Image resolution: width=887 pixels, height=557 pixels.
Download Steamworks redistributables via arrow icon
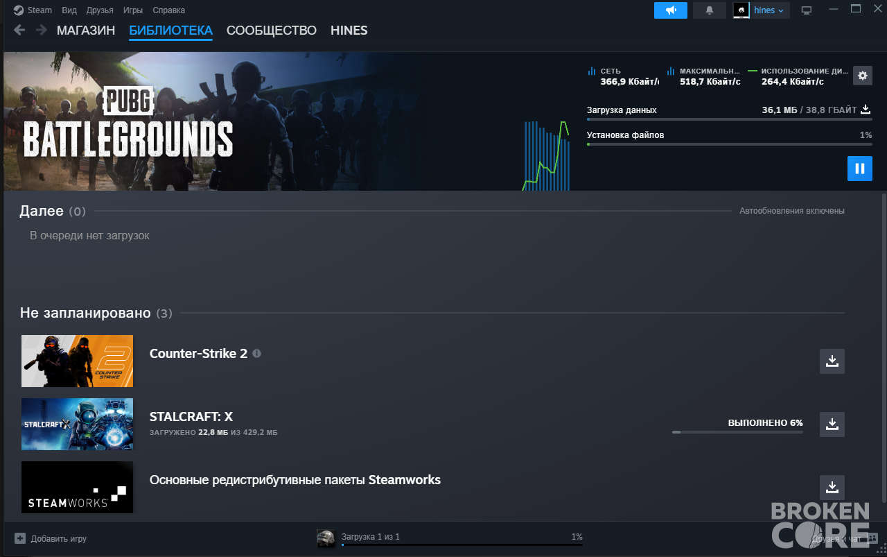coord(832,487)
